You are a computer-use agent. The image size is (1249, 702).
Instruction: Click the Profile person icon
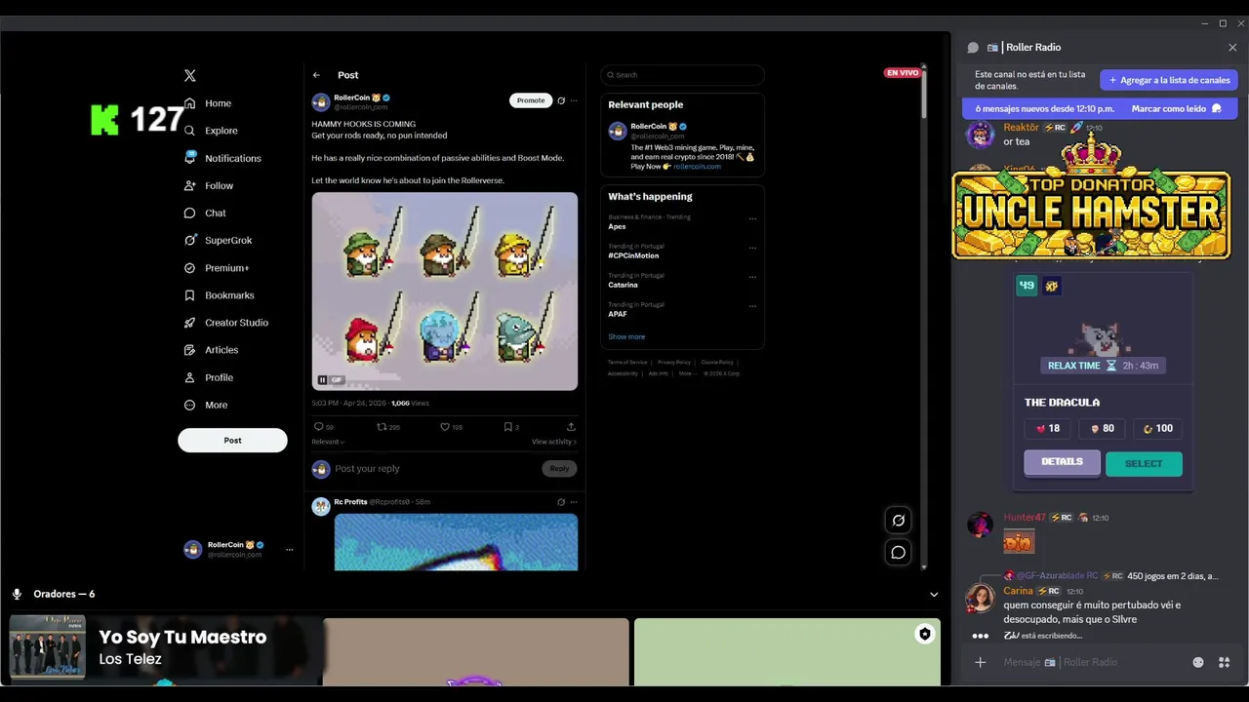pos(190,377)
